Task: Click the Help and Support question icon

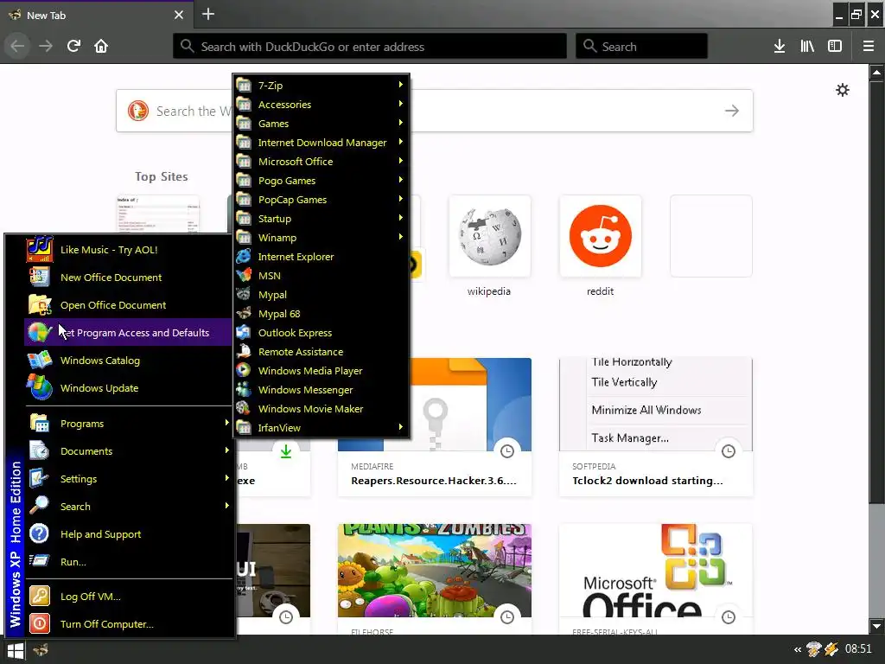Action: pyautogui.click(x=40, y=534)
